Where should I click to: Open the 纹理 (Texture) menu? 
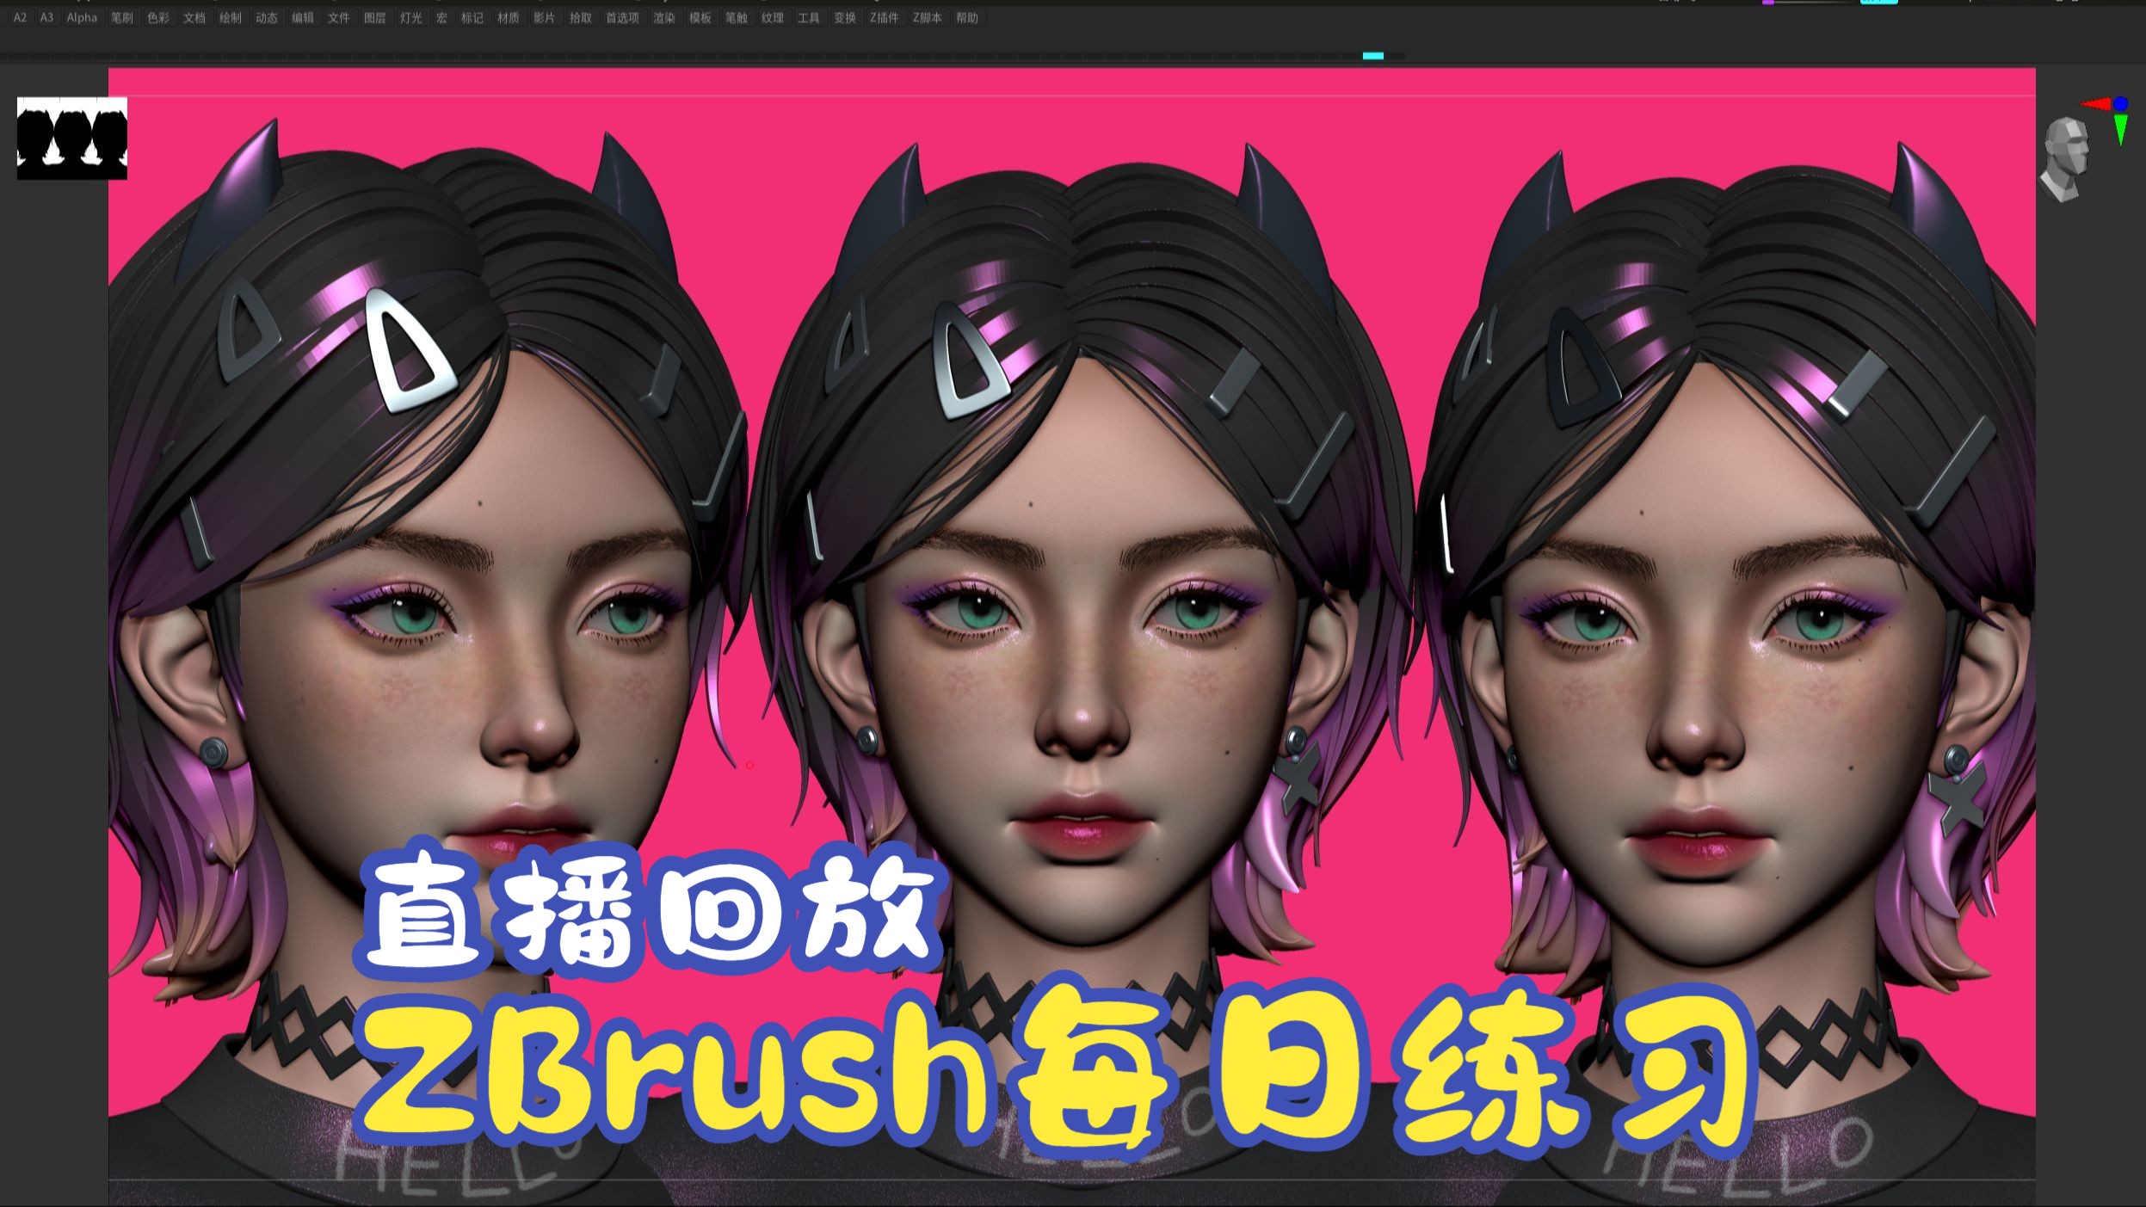(773, 17)
